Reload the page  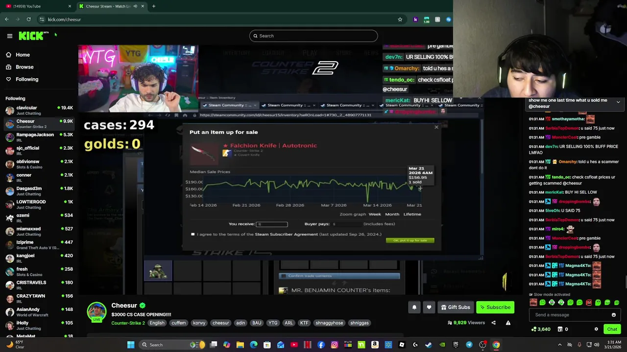28,20
